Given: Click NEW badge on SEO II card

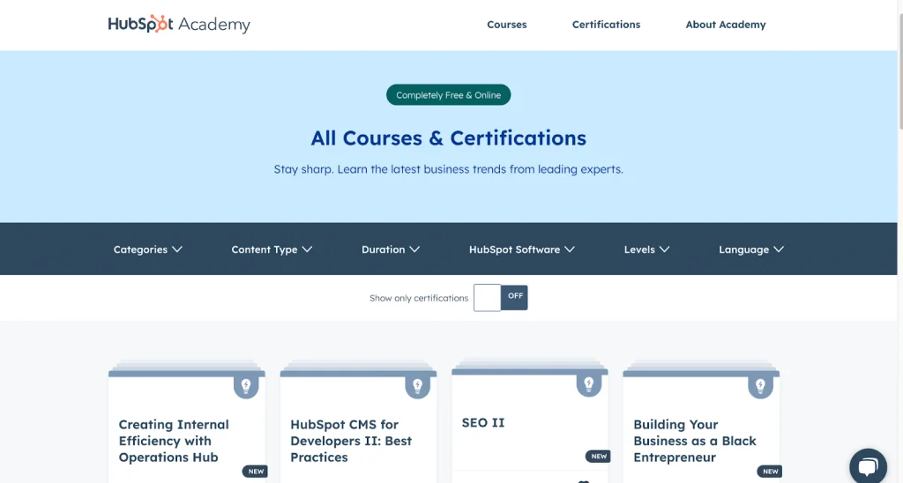Looking at the screenshot, I should [x=599, y=456].
